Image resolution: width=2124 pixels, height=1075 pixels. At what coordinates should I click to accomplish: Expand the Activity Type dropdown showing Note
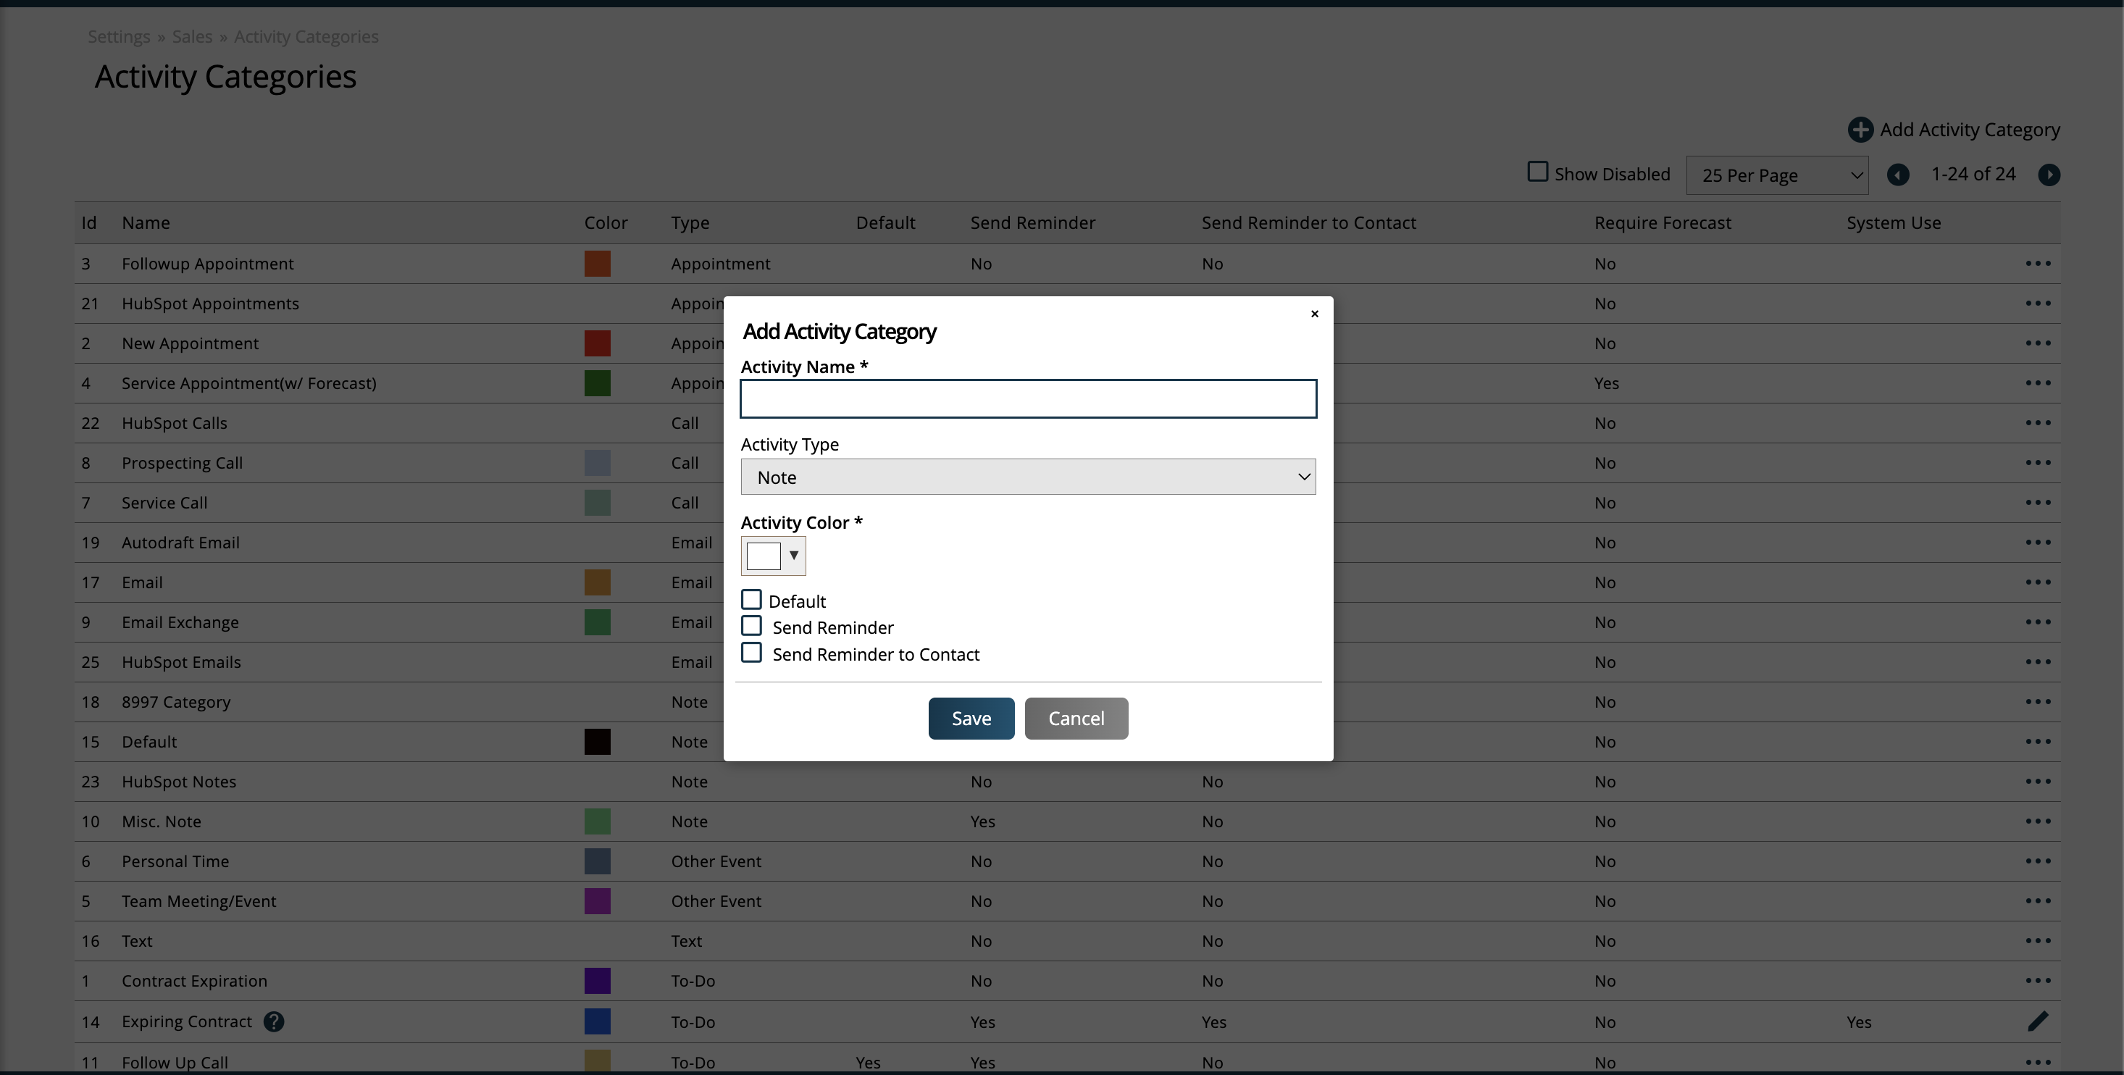(1027, 477)
